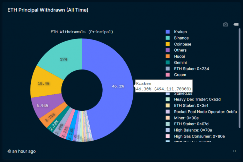The image size is (243, 162).
Task: Open the fullscreen expand icon
Action: click(235, 151)
